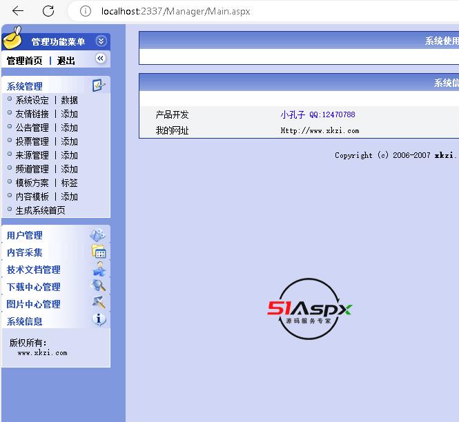Click the www.xkzi.com copyright text in sidebar
The width and height of the screenshot is (459, 422).
tap(42, 352)
